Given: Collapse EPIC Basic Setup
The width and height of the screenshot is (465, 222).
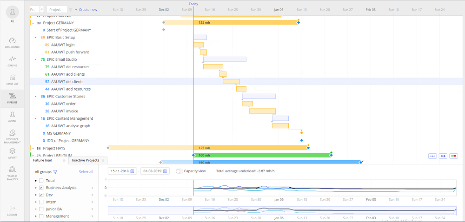Looking at the screenshot, I should pyautogui.click(x=36, y=38).
